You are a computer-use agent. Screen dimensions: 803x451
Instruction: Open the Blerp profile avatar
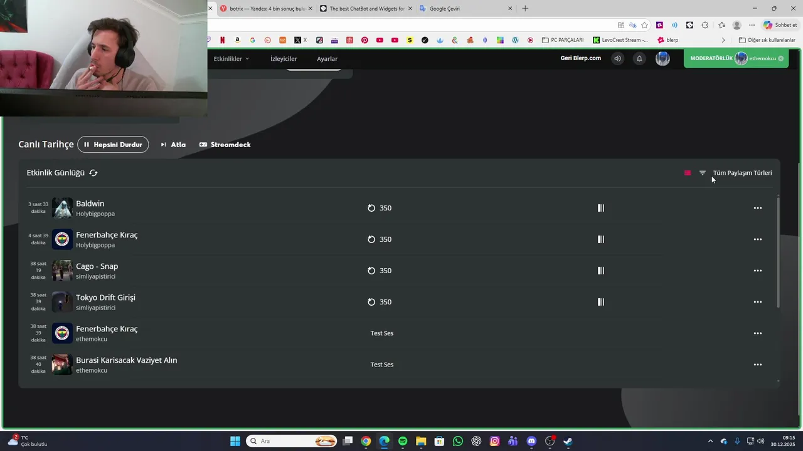[x=662, y=58]
